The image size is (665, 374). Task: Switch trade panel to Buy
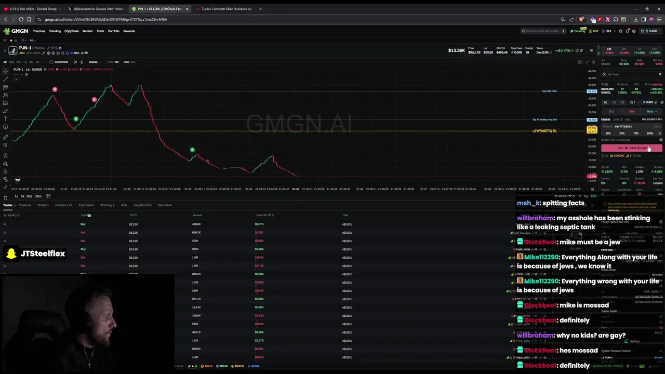[x=611, y=111]
